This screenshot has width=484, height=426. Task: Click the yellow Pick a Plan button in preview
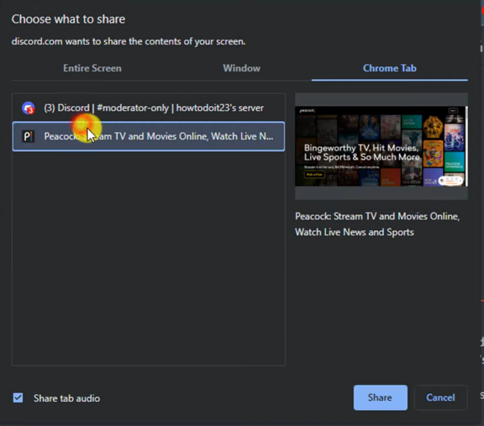tap(314, 174)
